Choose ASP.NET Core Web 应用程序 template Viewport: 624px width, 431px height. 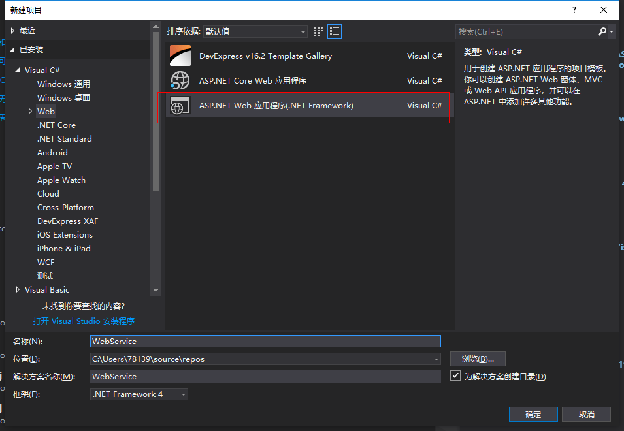[x=309, y=81]
